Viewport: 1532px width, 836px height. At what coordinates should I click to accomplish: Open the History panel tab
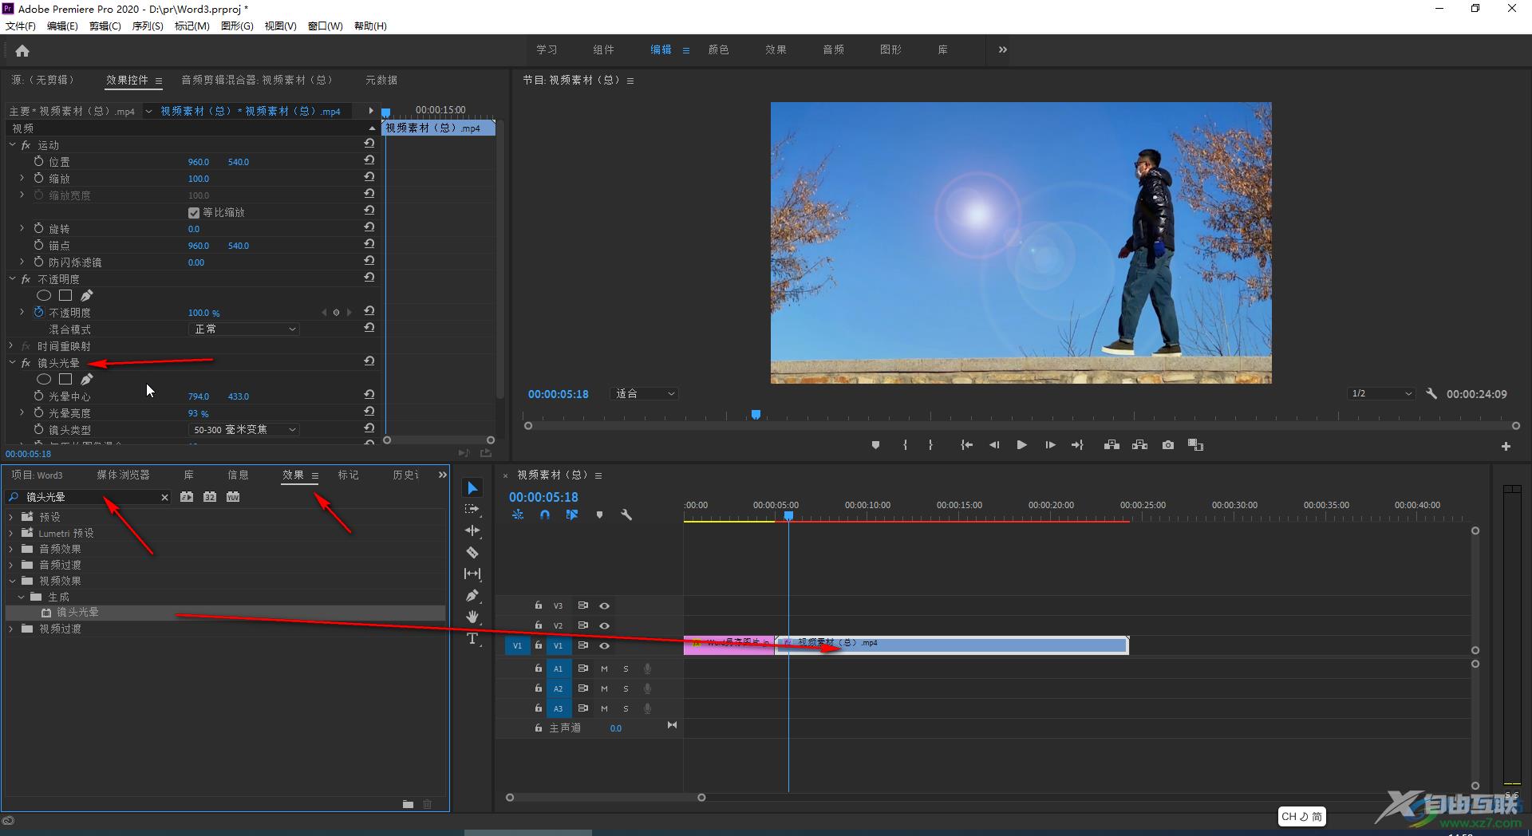coord(405,475)
